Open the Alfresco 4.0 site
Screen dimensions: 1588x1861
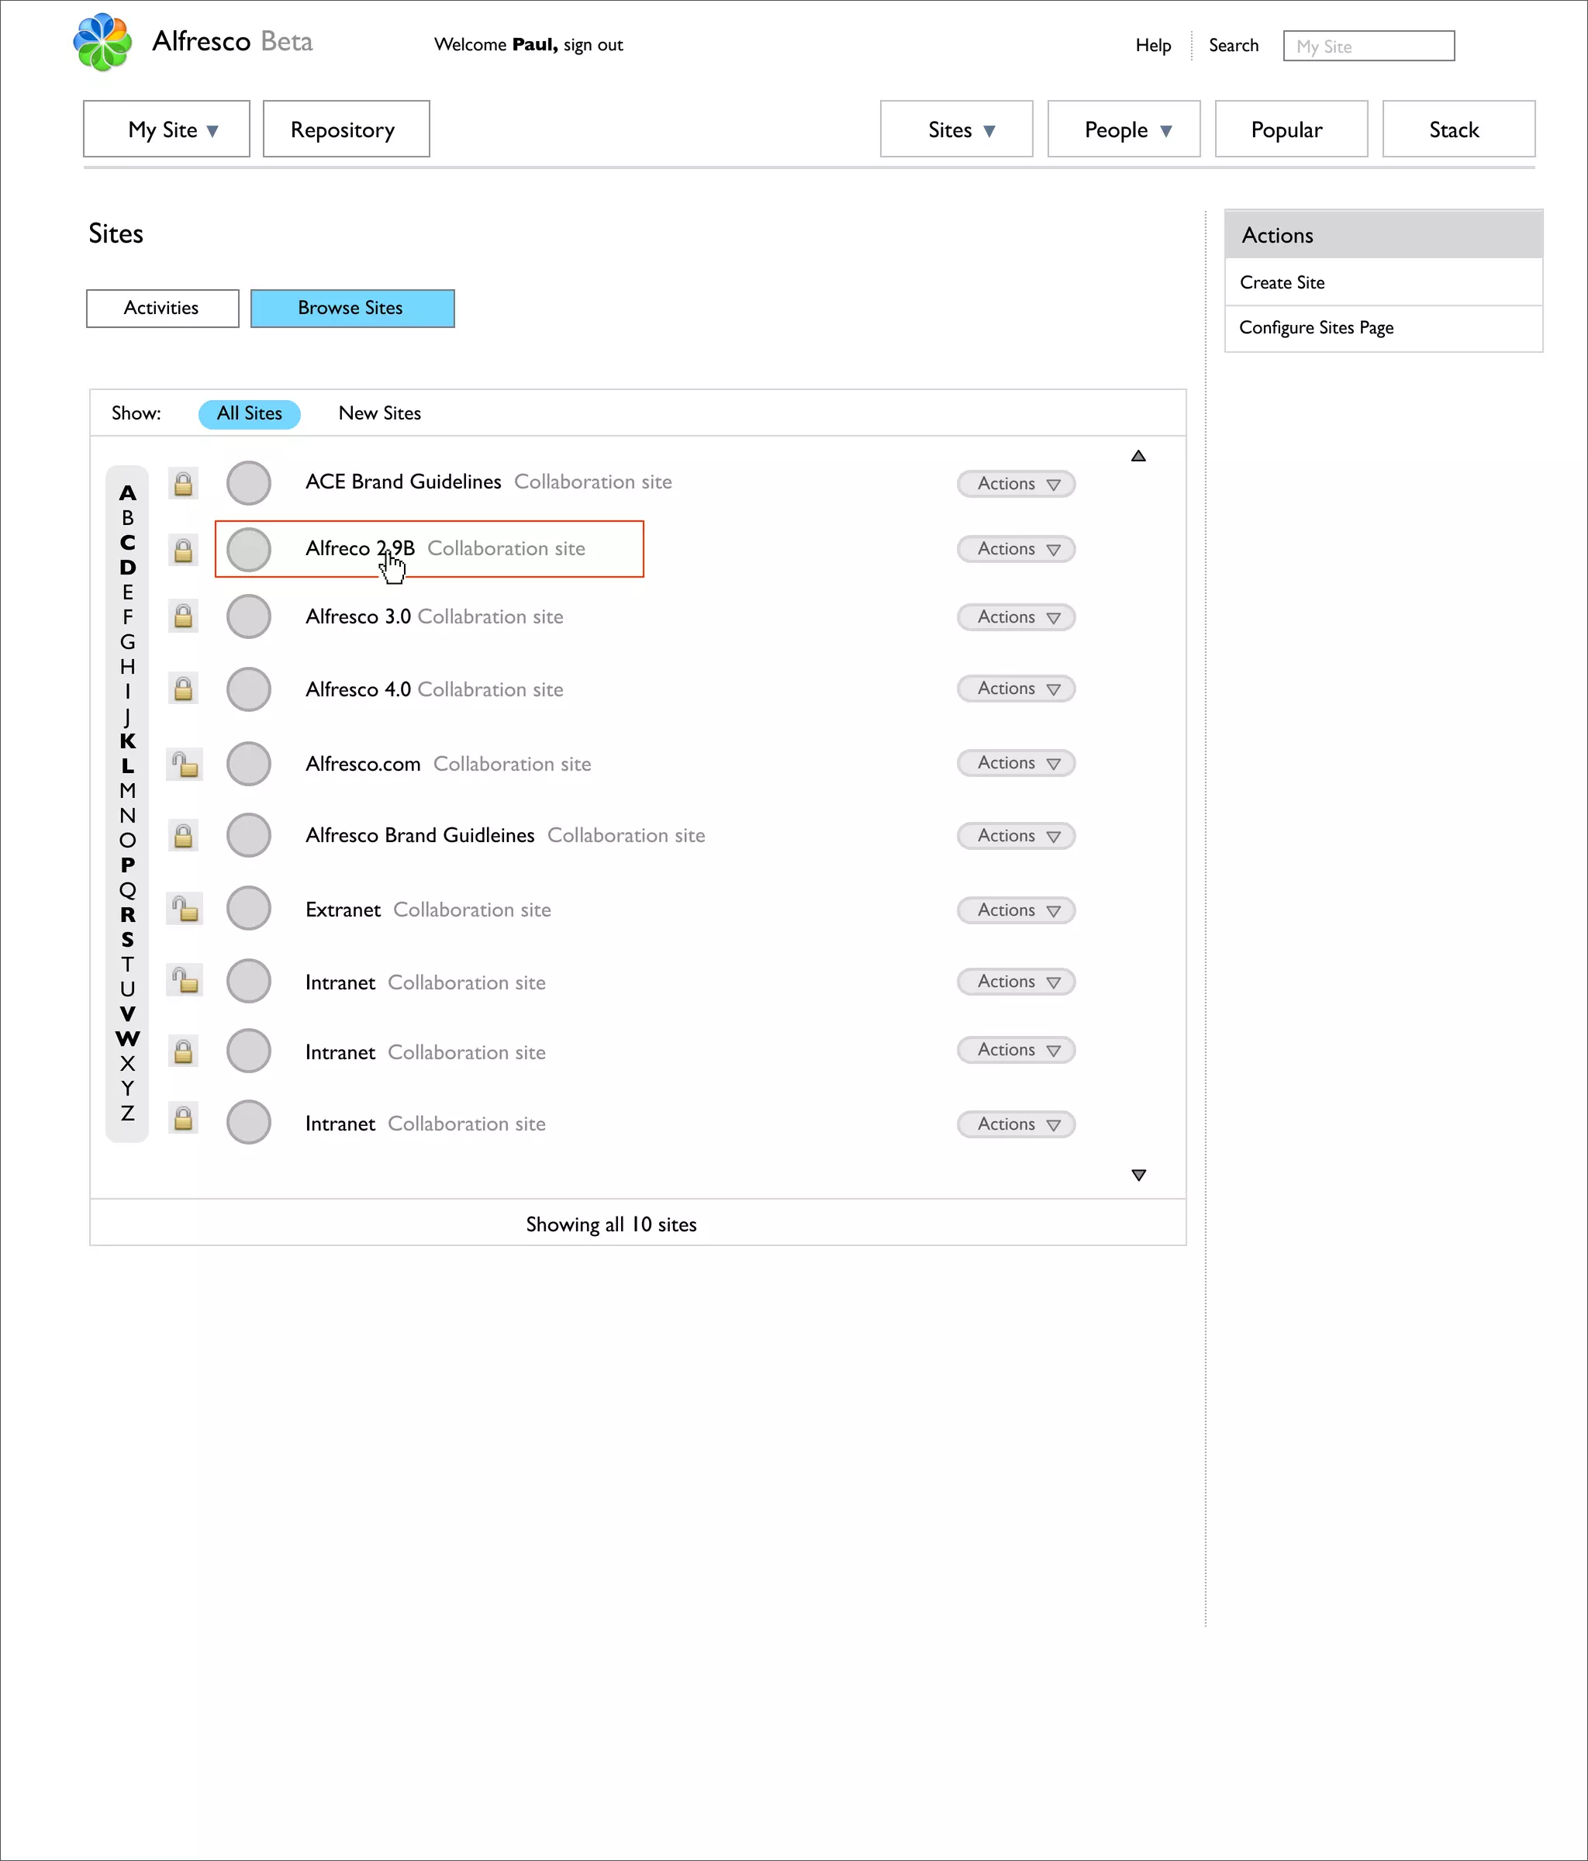(x=358, y=690)
